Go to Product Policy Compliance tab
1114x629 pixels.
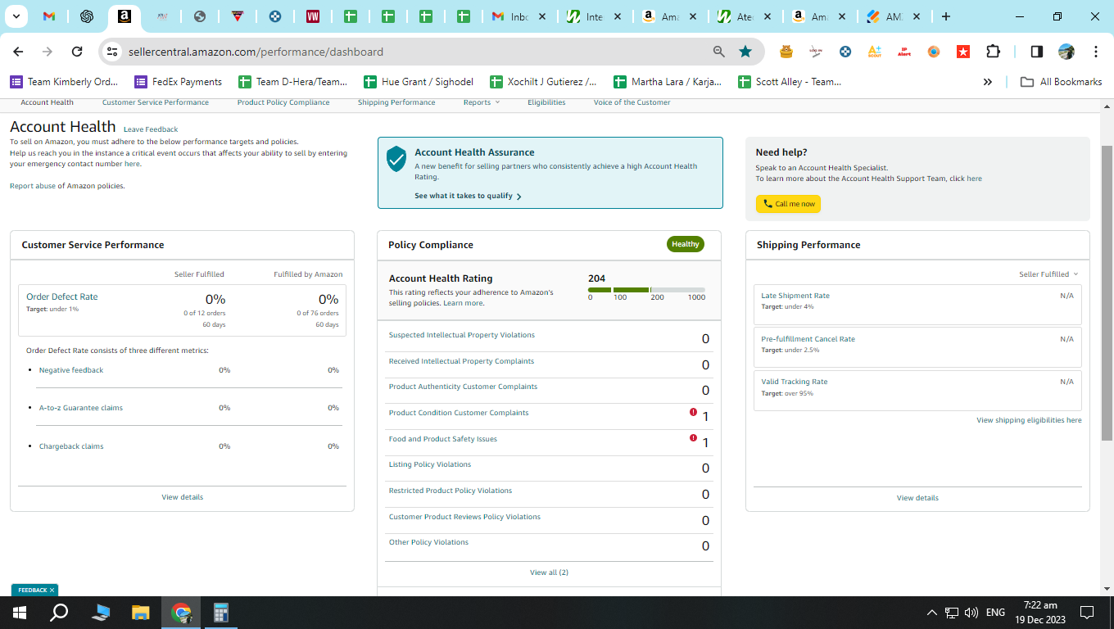[x=283, y=102]
